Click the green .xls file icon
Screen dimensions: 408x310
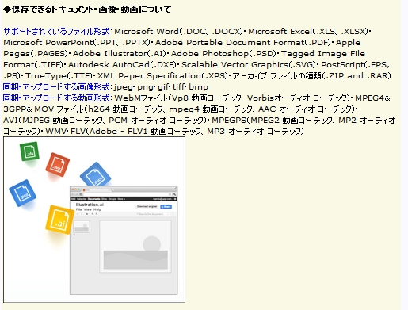pyautogui.click(x=29, y=151)
